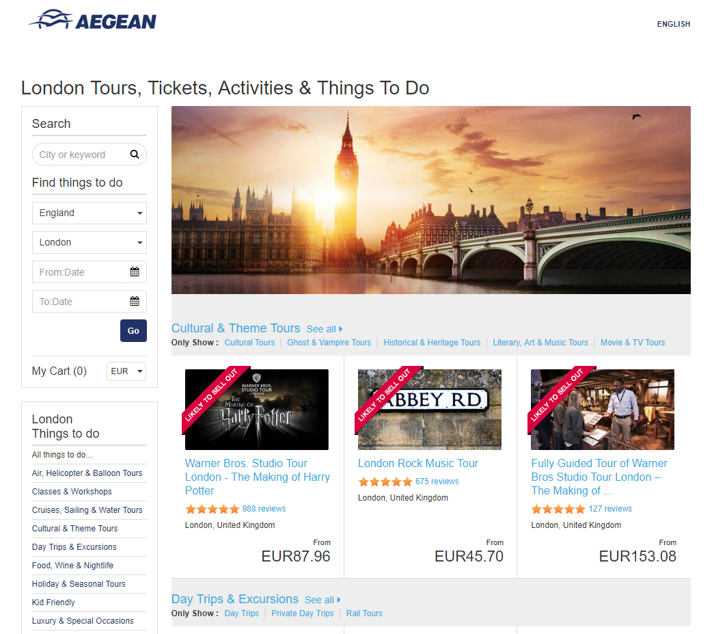
Task: Open the EUR currency dropdown
Action: click(126, 371)
